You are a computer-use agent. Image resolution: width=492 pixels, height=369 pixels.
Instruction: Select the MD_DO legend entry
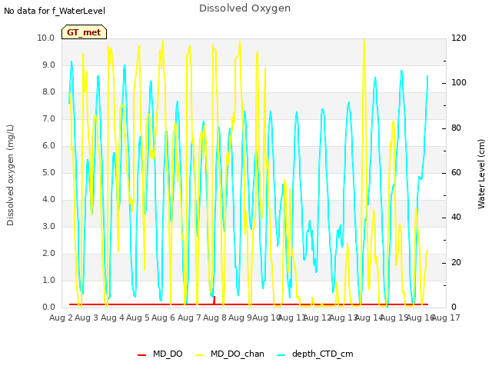[160, 354]
